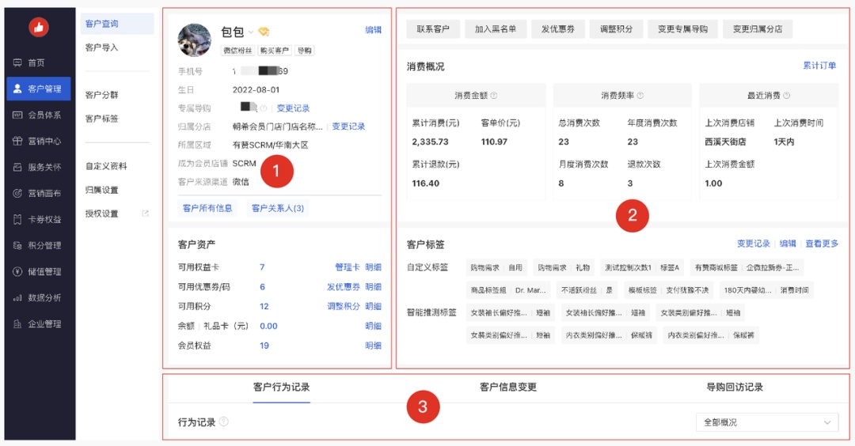Click the 购物需求 自用 tag
This screenshot has width=855, height=446.
(x=496, y=267)
